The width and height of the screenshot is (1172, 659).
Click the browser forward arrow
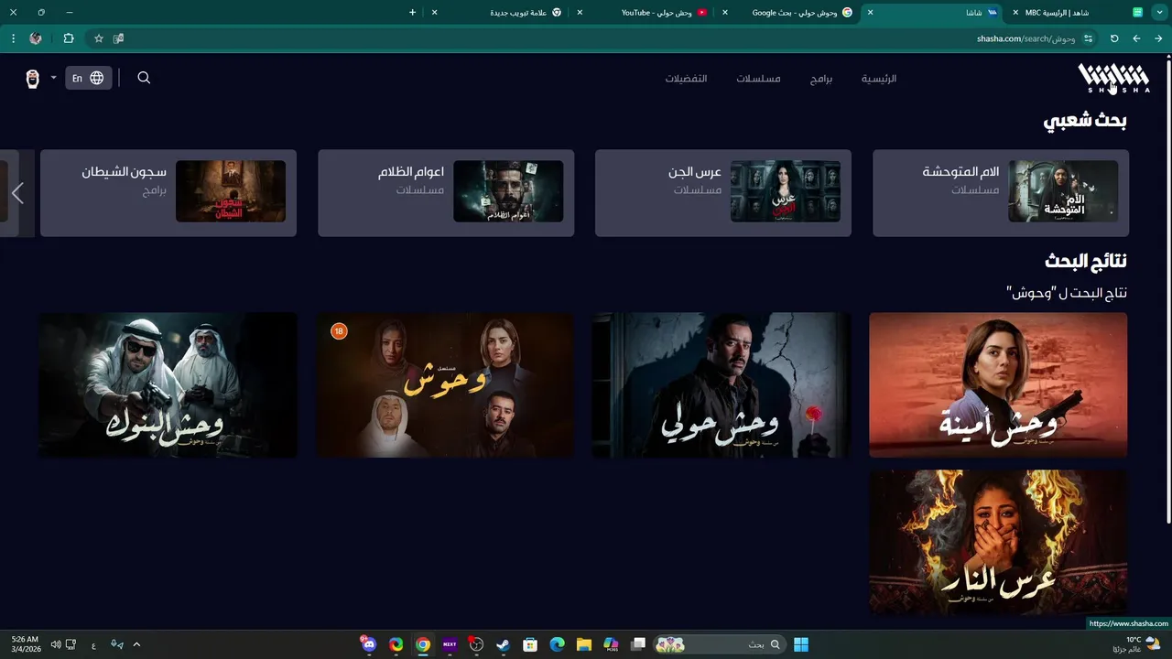click(x=1136, y=38)
